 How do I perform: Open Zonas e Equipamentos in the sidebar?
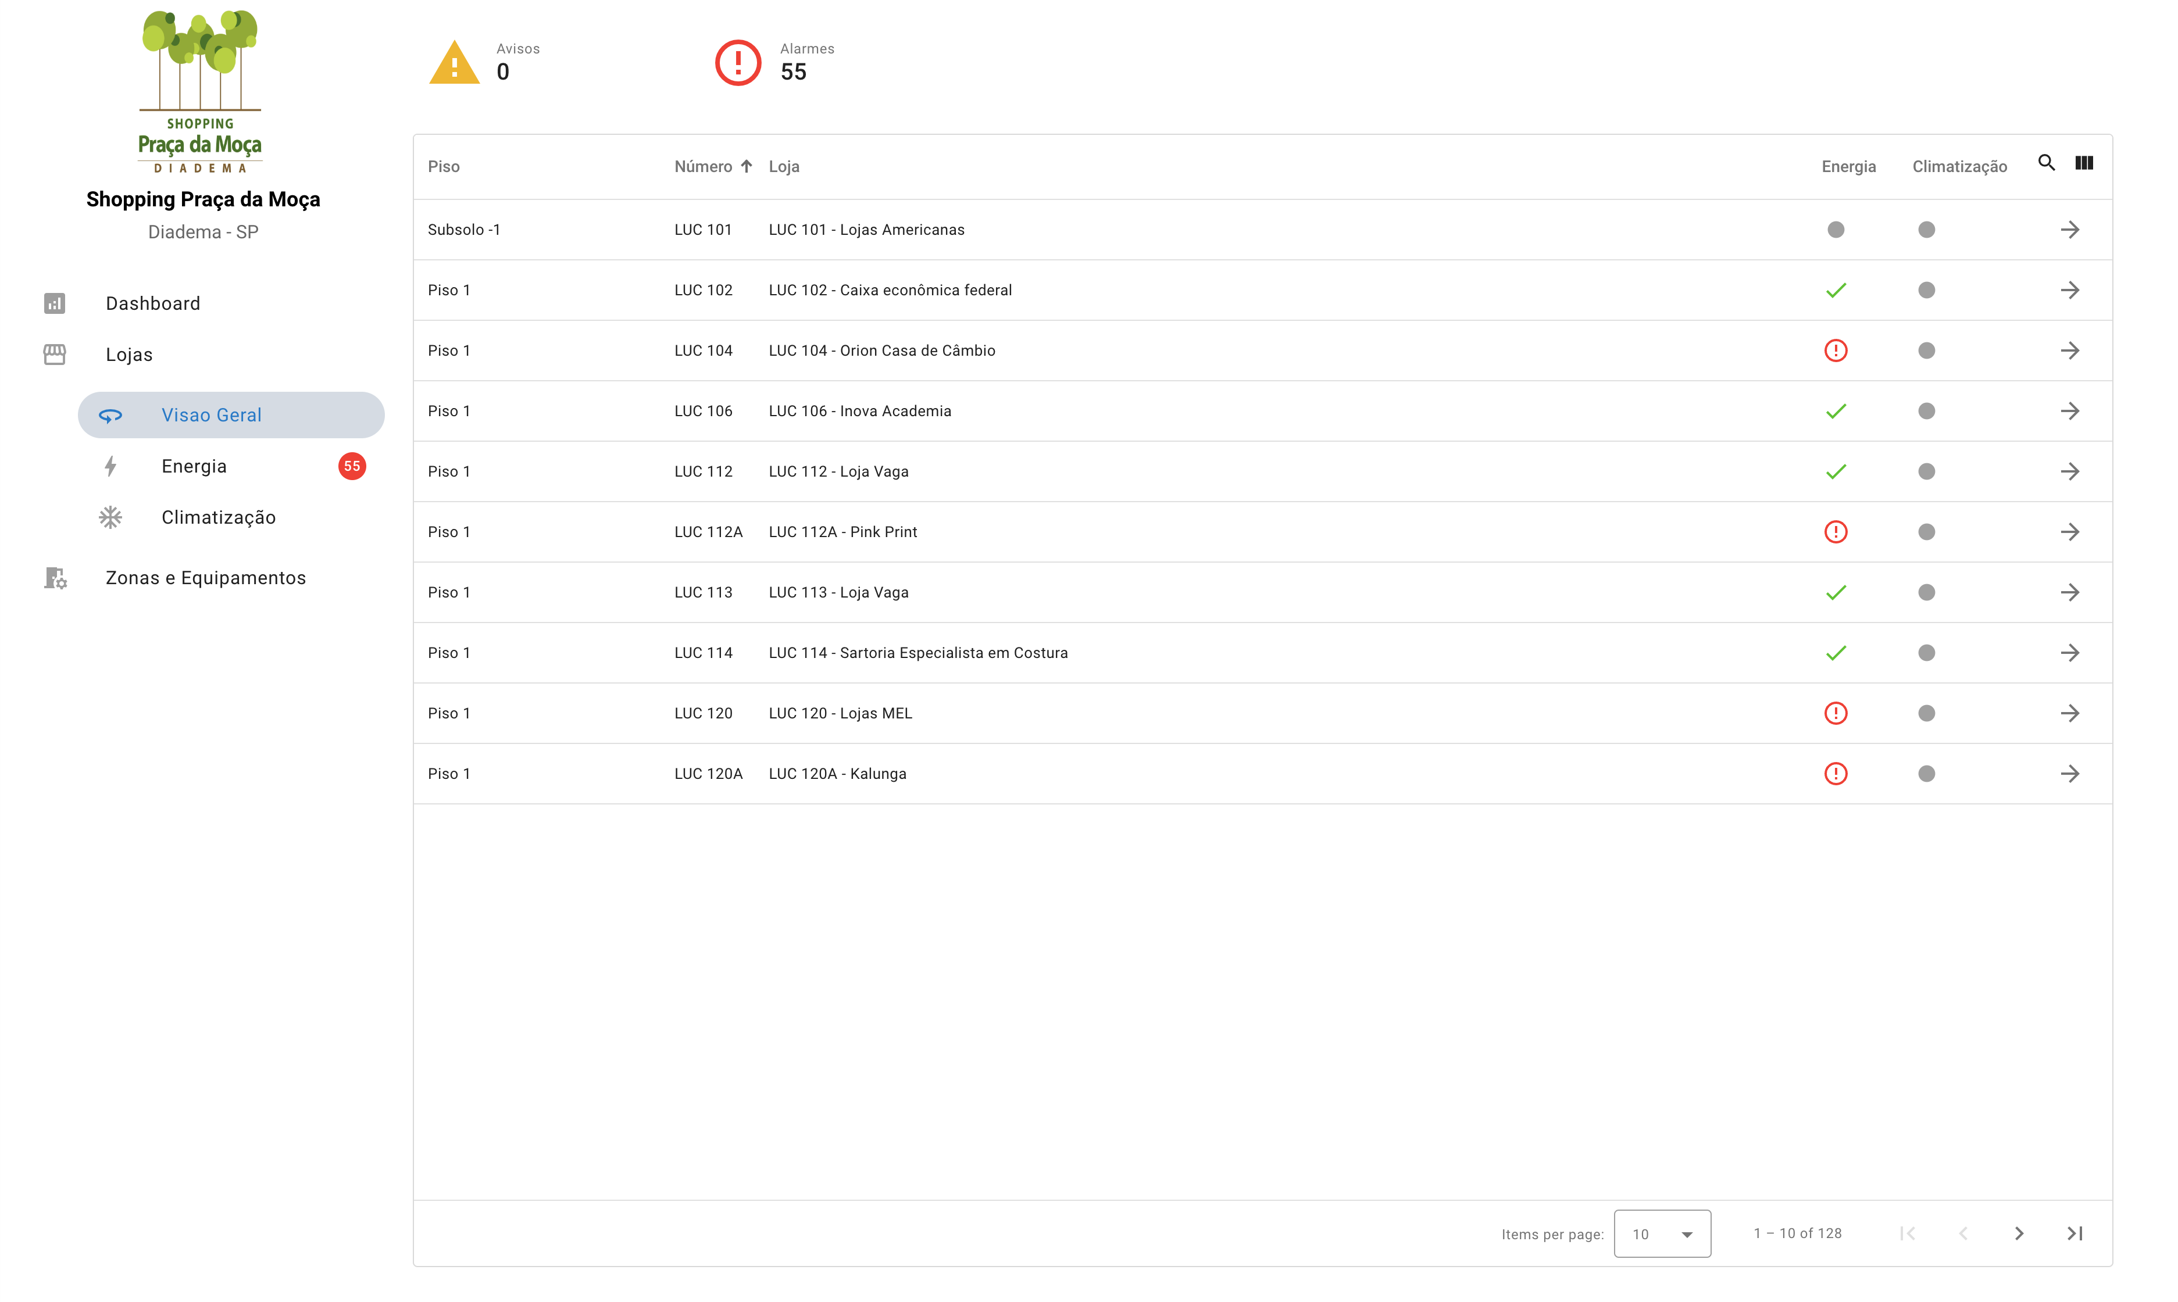coord(205,577)
